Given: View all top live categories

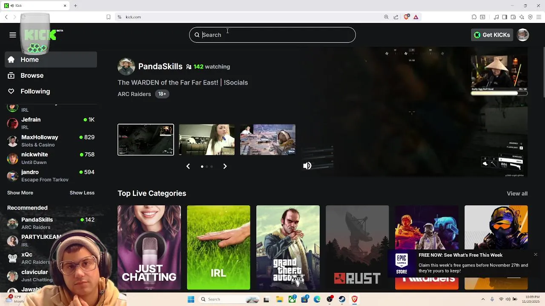Looking at the screenshot, I should (x=517, y=193).
